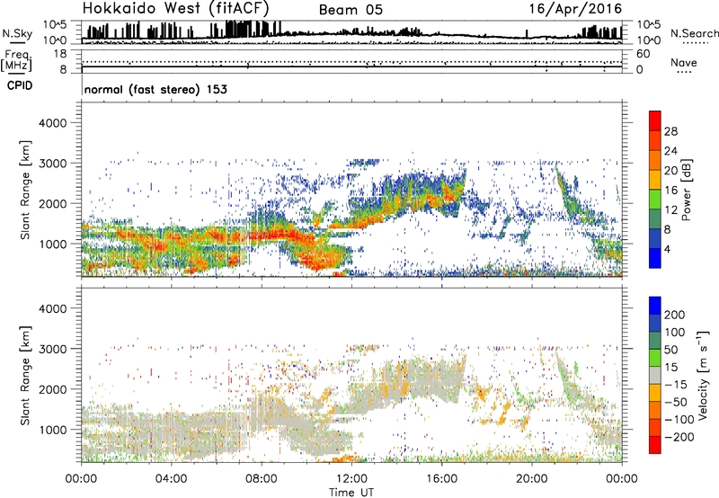
Task: Click the left '10^5' noise axis tick
Action: (x=55, y=25)
